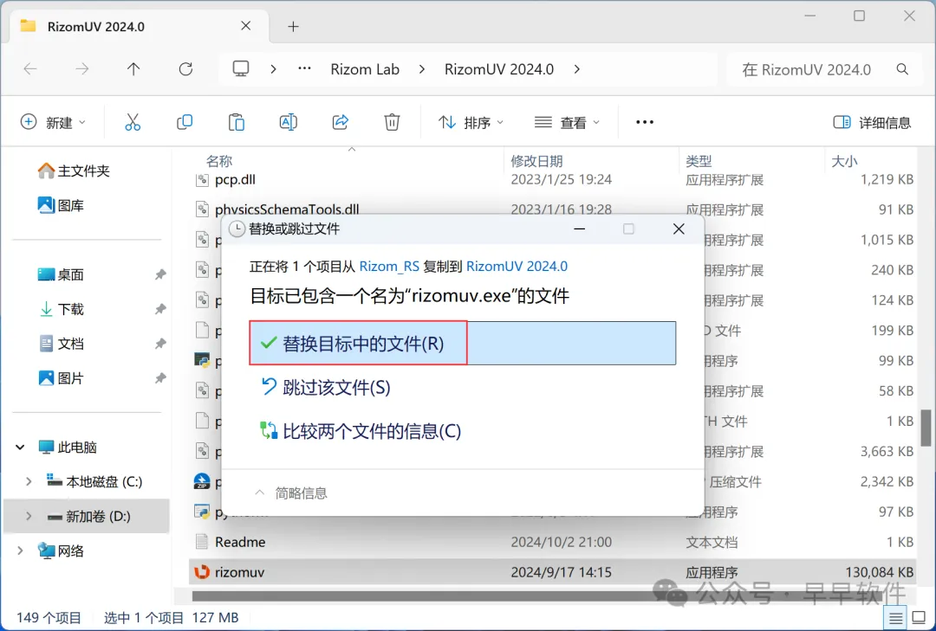Click the Copy icon in toolbar

click(x=185, y=122)
